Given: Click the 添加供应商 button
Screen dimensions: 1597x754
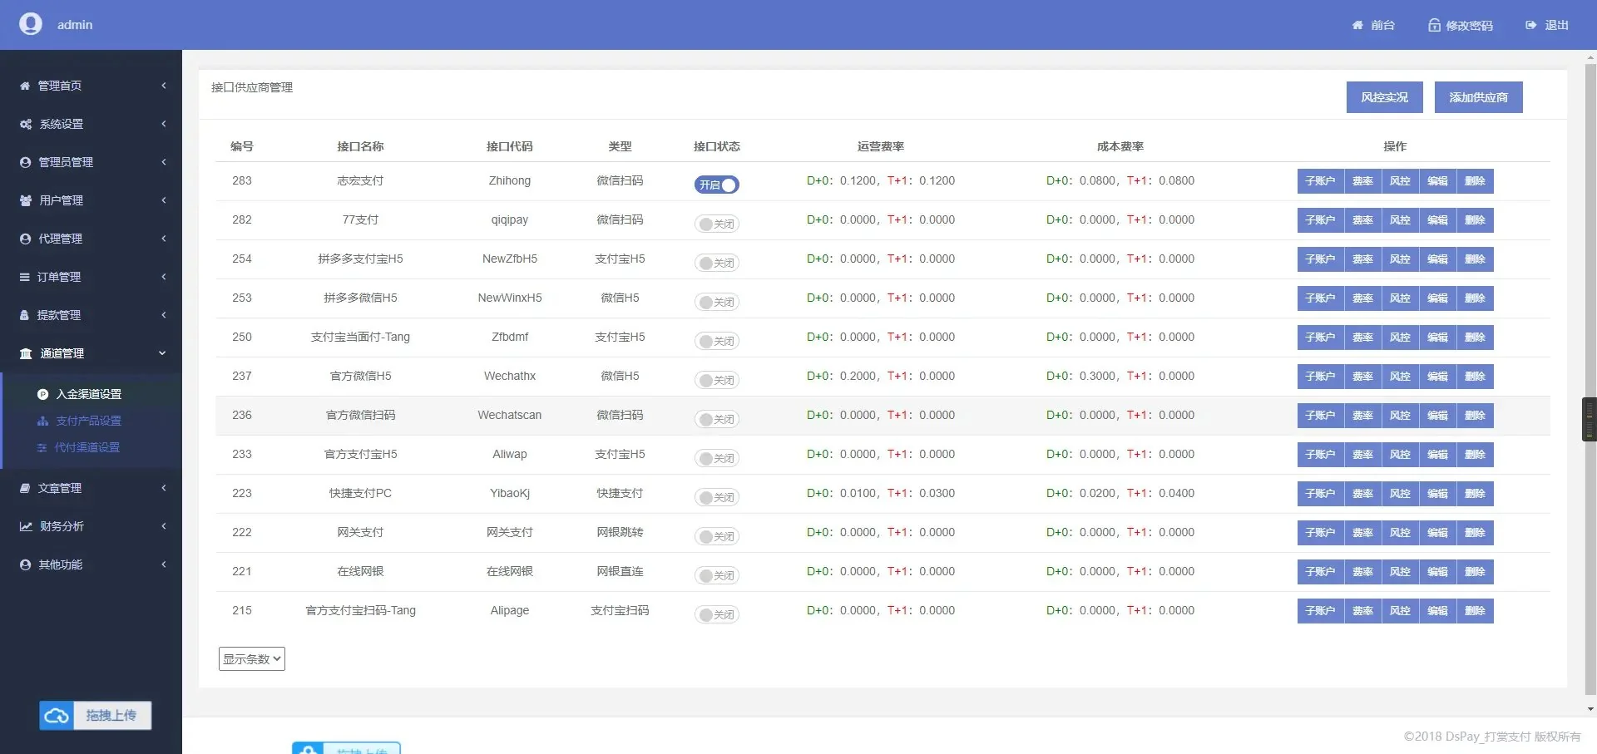Looking at the screenshot, I should point(1478,97).
